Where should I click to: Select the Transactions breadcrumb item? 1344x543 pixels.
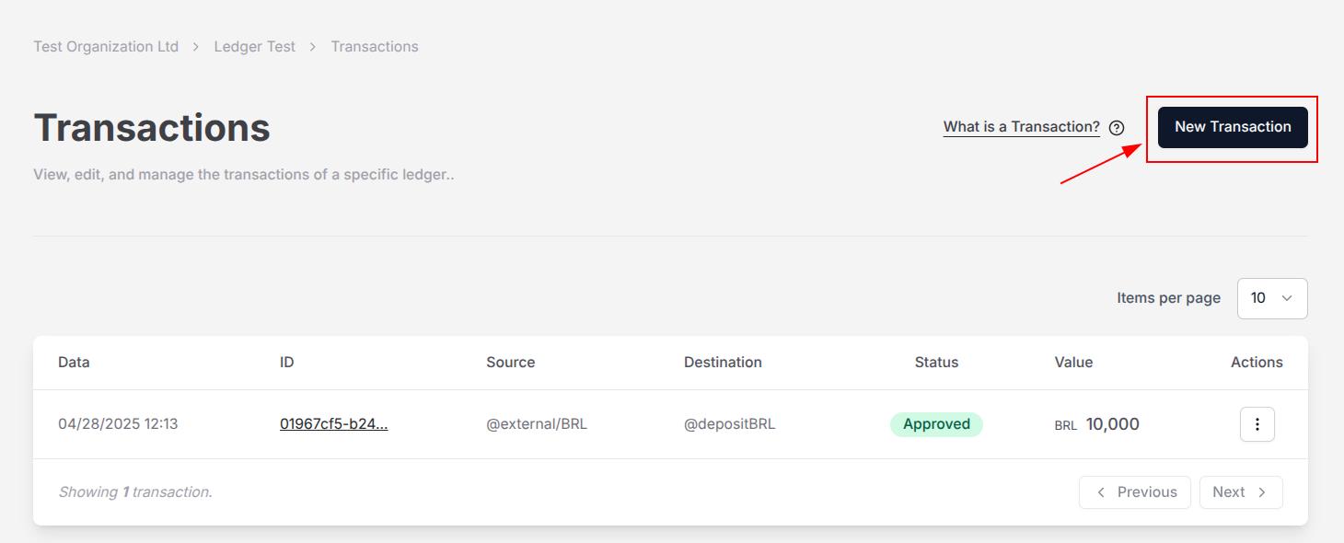tap(375, 46)
